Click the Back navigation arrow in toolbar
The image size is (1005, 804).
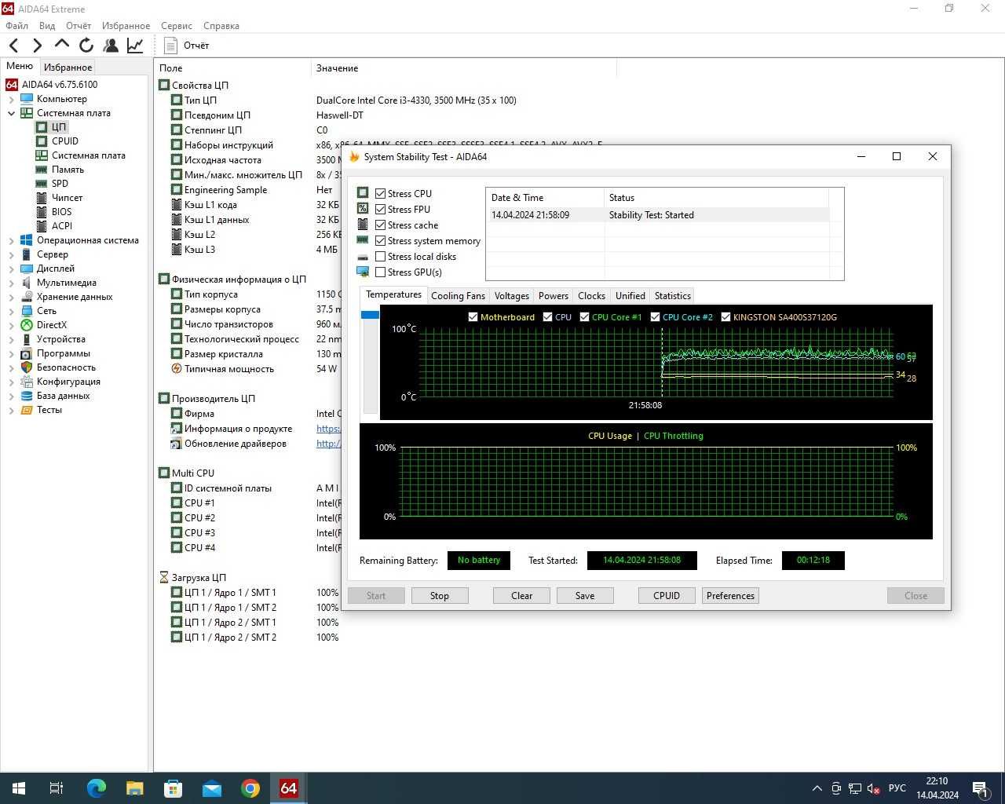(x=13, y=46)
